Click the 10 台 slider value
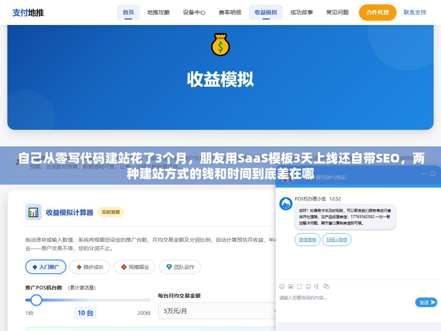Image resolution: width=441 pixels, height=331 pixels. coord(86,313)
